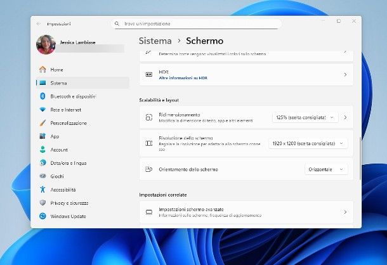This screenshot has height=265, width=387.
Task: Click the Schermo page title
Action: (205, 41)
